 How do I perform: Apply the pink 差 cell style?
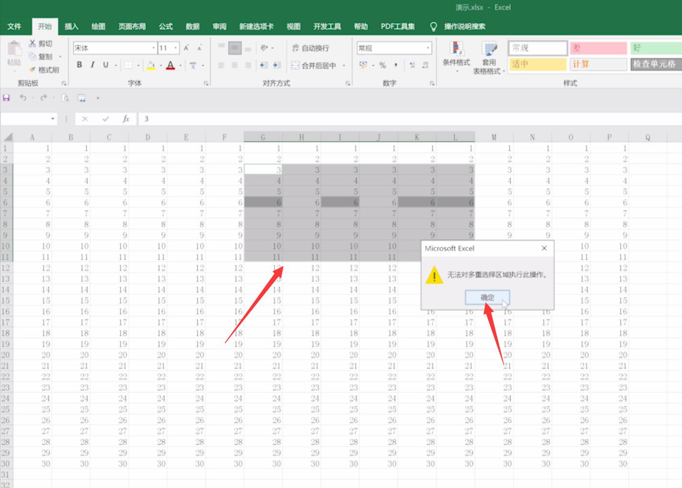click(x=598, y=48)
